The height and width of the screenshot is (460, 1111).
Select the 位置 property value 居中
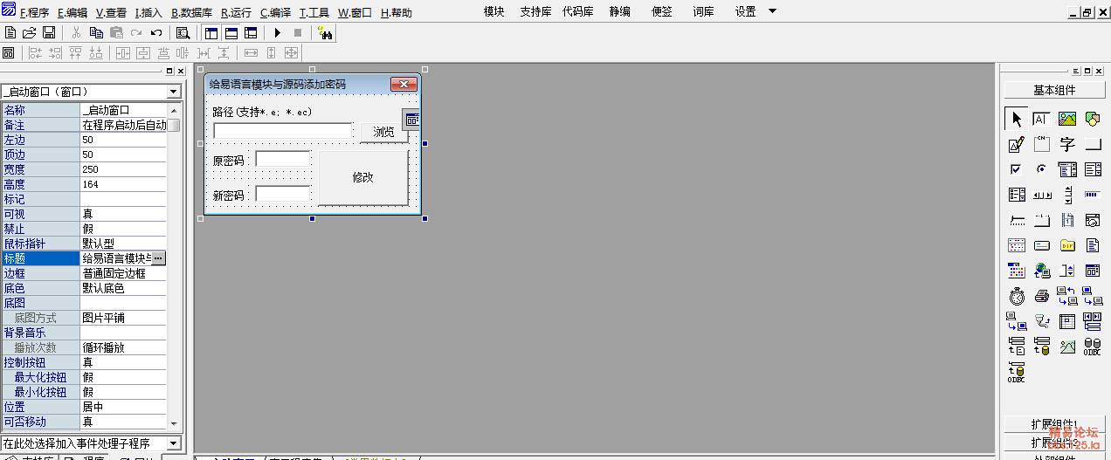123,407
